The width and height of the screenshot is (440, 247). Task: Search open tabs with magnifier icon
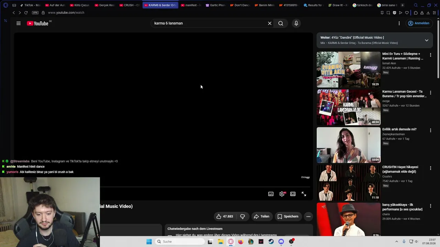[416, 5]
